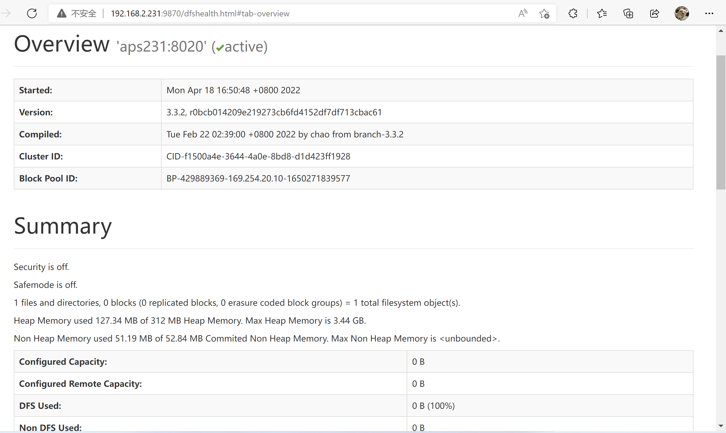This screenshot has height=433, width=726.
Task: Add this page to favorites
Action: [544, 13]
